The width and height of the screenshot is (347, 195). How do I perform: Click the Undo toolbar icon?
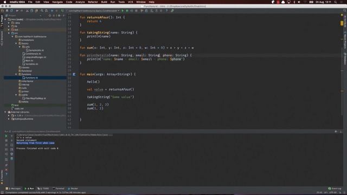pos(17,11)
